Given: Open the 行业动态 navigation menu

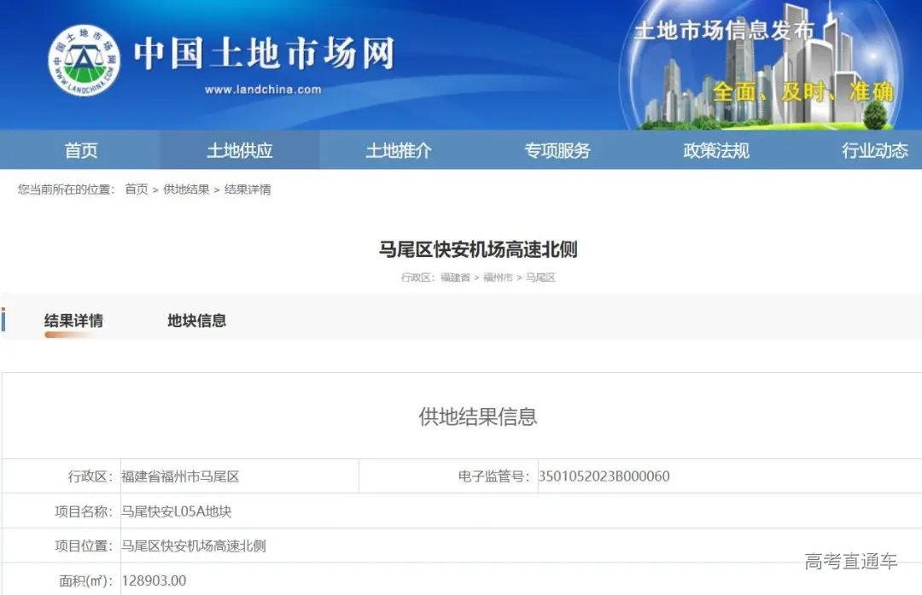Looking at the screenshot, I should coord(873,150).
